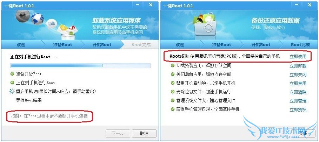This screenshot has width=319, height=142.
Task: Open the 立即使用 link
Action: coord(298,56)
